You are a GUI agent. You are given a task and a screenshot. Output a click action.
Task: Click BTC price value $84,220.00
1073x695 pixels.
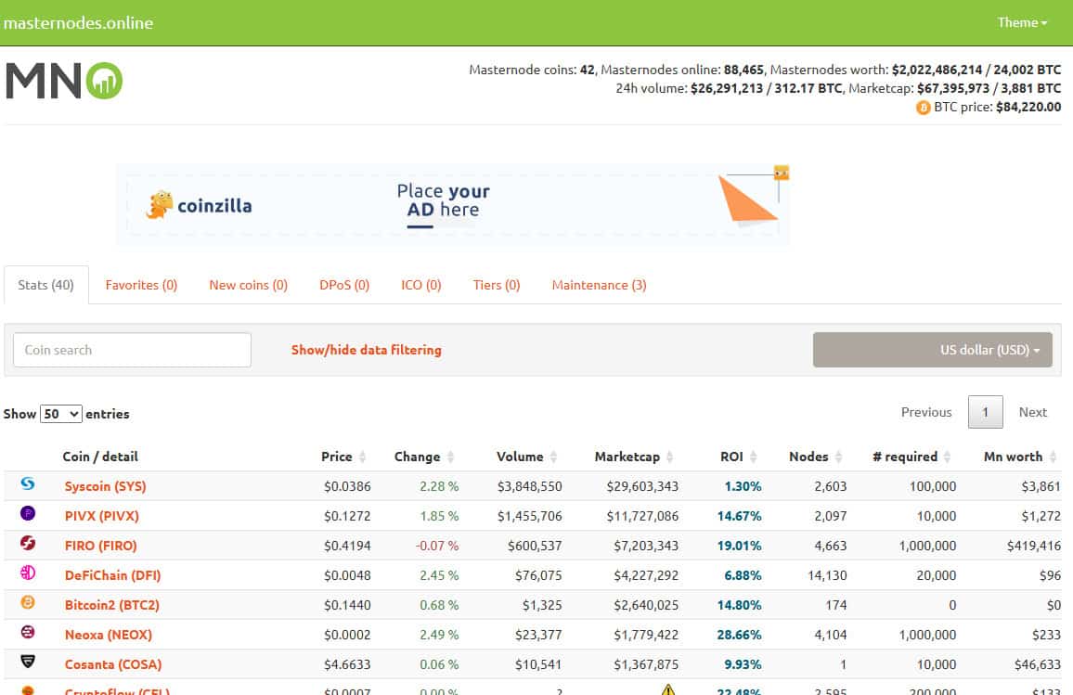click(1028, 107)
